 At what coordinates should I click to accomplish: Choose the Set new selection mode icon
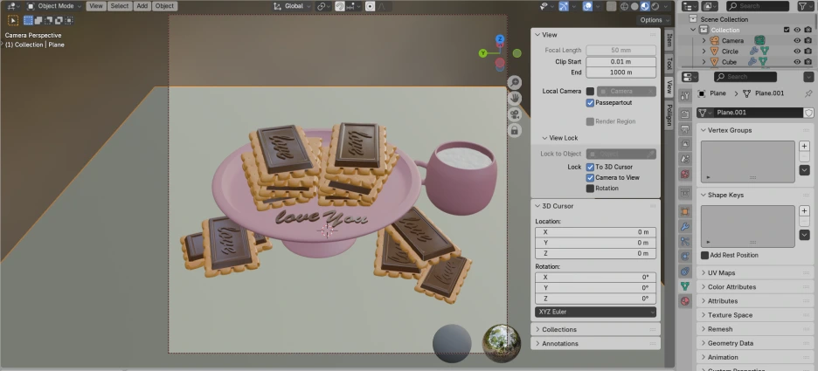[28, 20]
